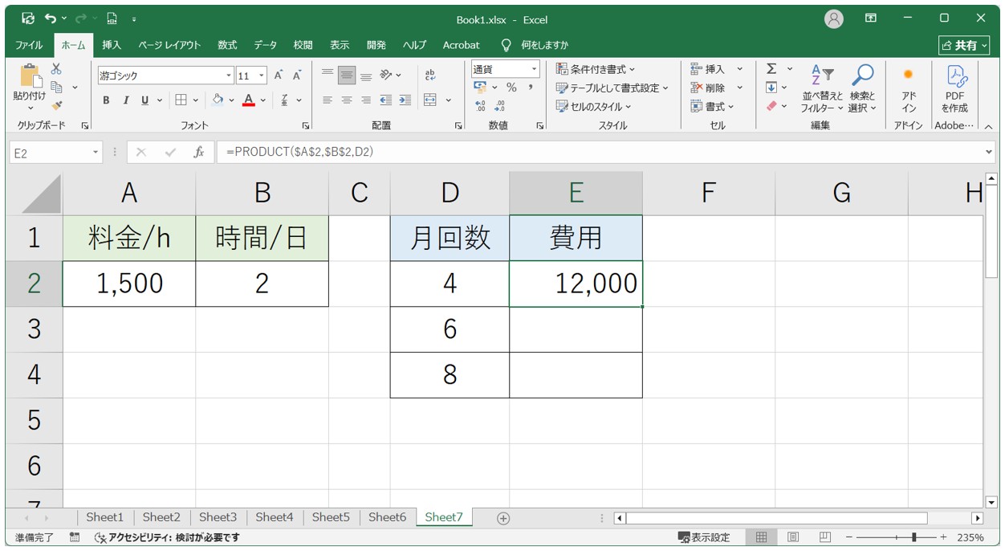Viewport: 1005px width, 551px height.
Task: Click the Undo arrow icon
Action: (51, 18)
